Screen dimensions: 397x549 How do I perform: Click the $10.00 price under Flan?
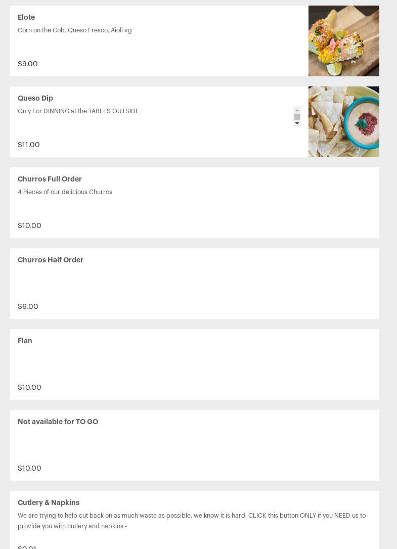(29, 387)
